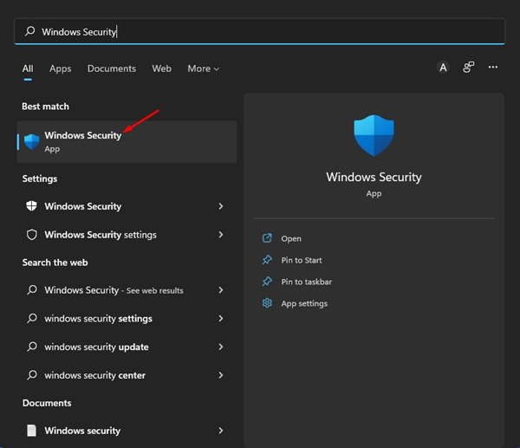The height and width of the screenshot is (448, 520).
Task: Switch to the Documents tab
Action: click(111, 68)
